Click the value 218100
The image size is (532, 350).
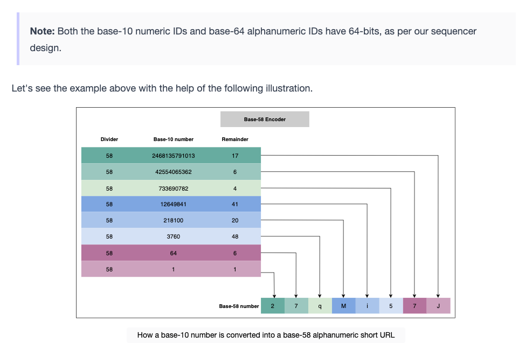click(174, 221)
